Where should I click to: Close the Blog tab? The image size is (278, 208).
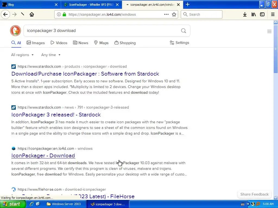coord(56,5)
